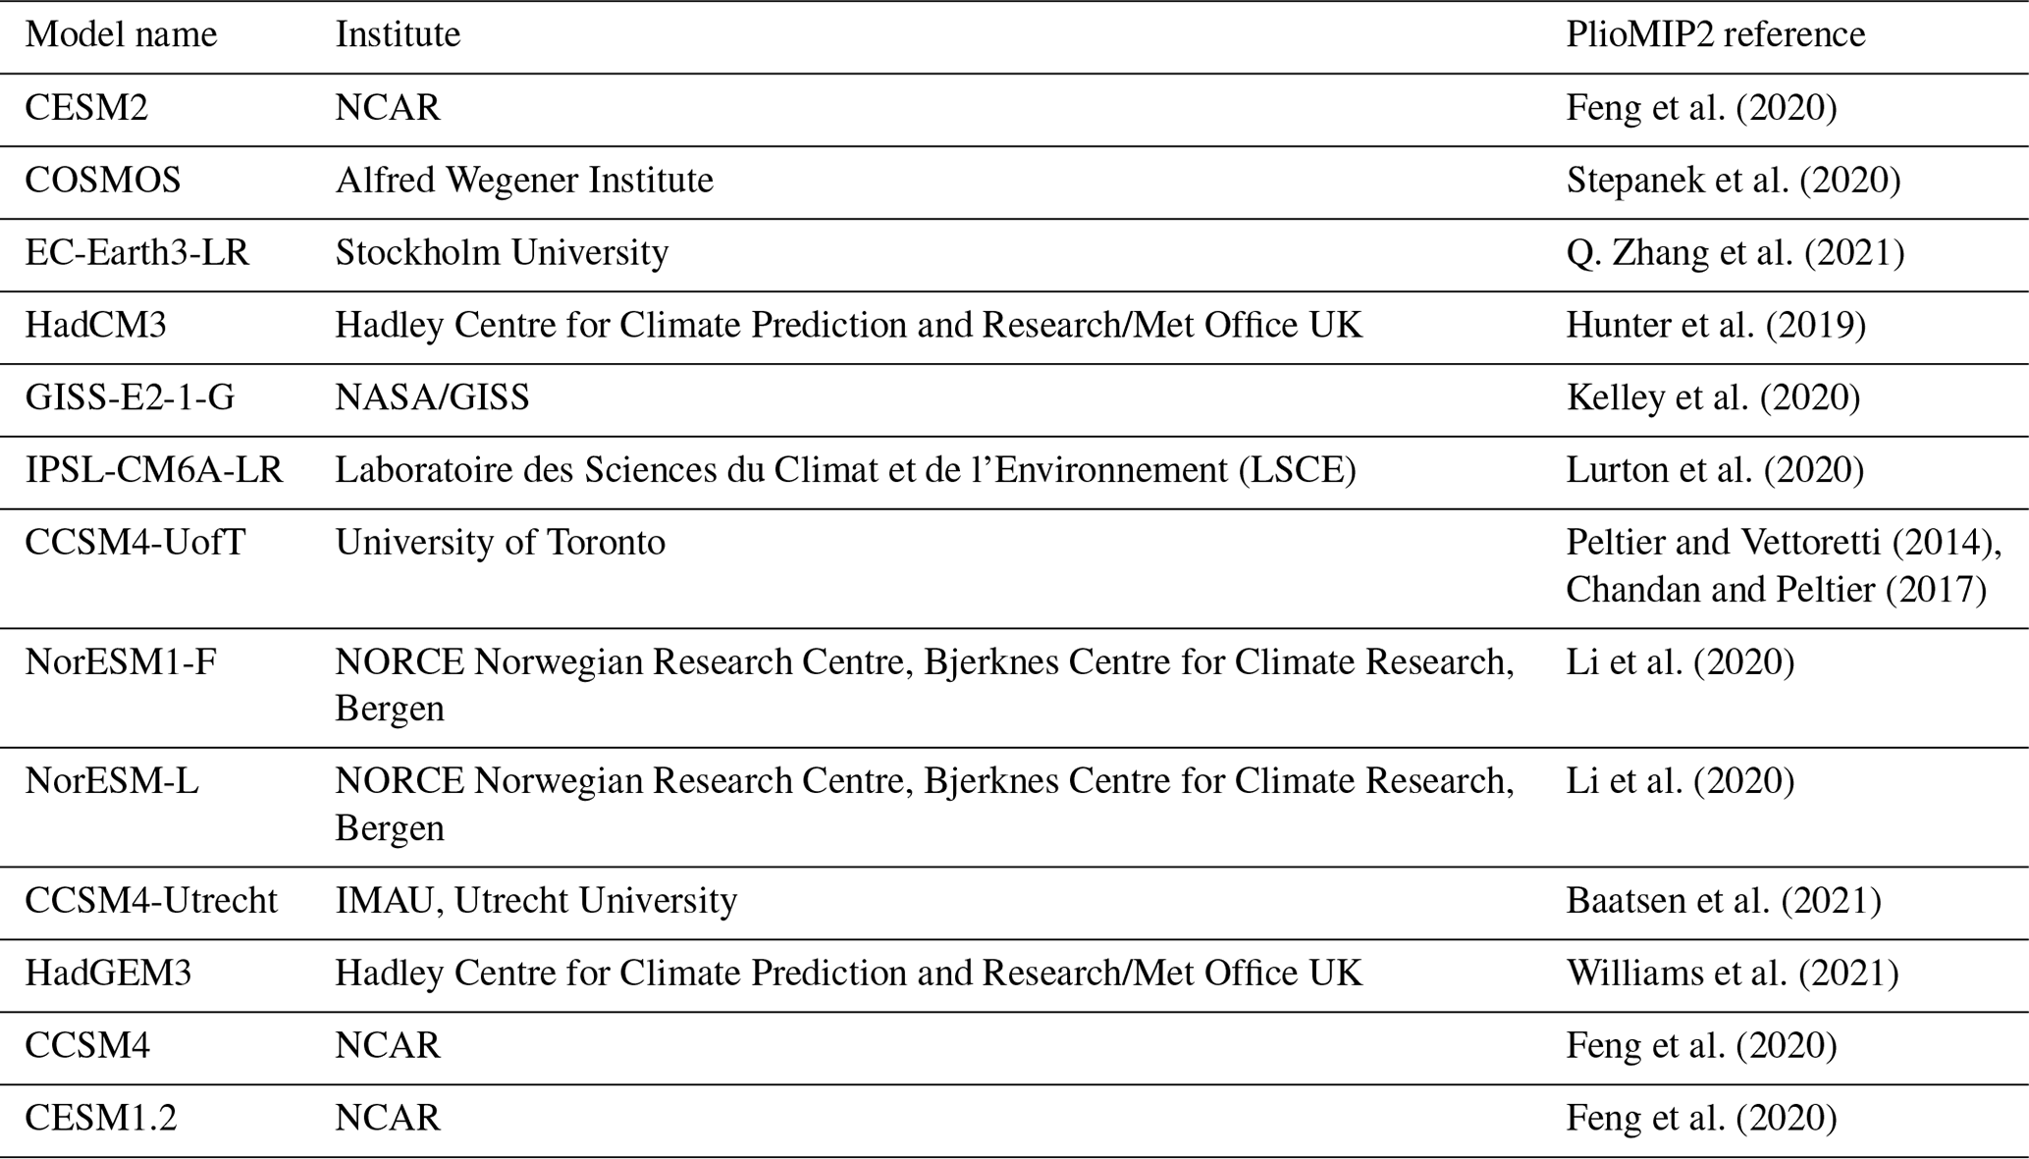Select the COSMOS model name cell
This screenshot has height=1159, width=2029.
coord(103,180)
